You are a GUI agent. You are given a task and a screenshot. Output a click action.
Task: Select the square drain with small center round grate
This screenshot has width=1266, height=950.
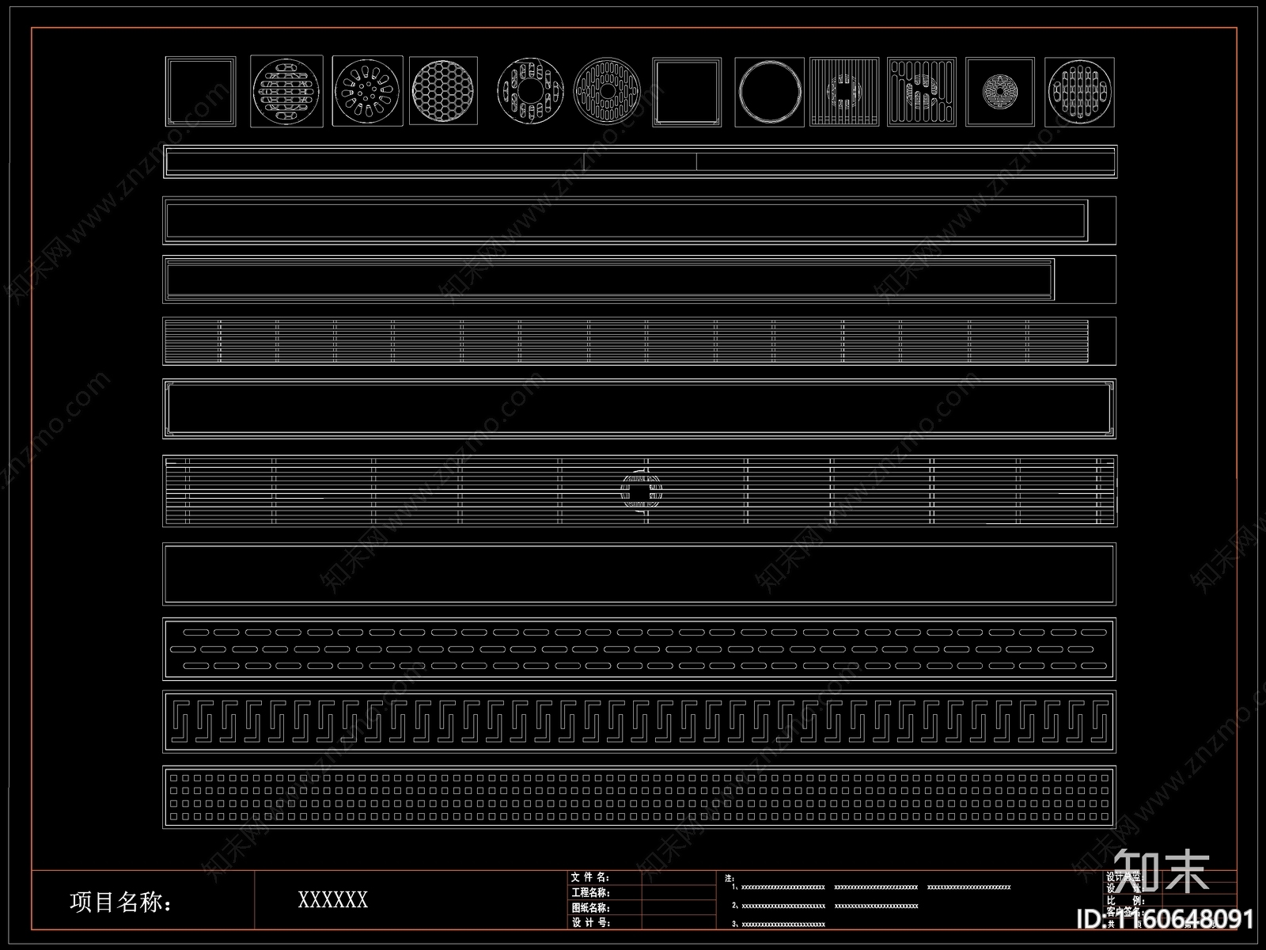(x=1000, y=91)
